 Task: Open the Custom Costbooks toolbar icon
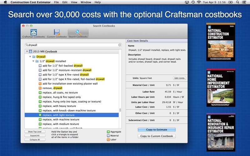(x=57, y=32)
